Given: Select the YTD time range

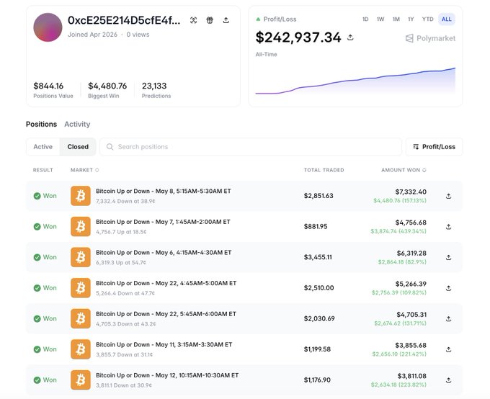Looking at the screenshot, I should pyautogui.click(x=427, y=19).
